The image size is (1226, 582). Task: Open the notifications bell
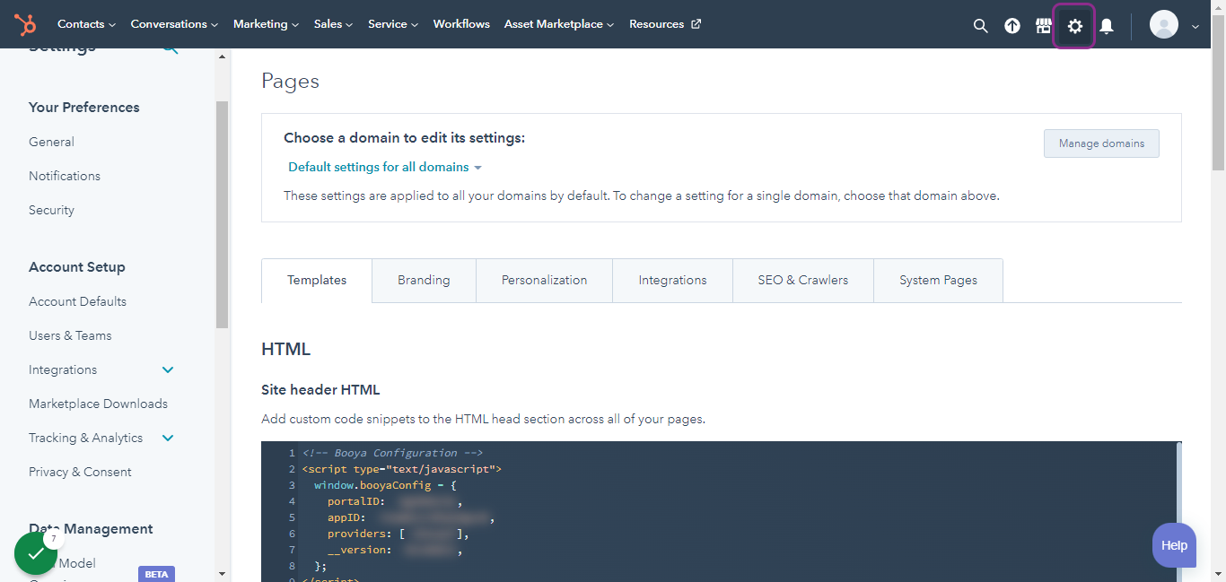click(x=1107, y=26)
